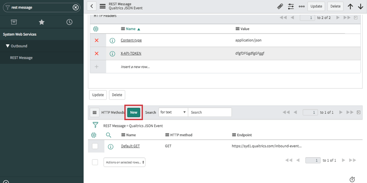The height and width of the screenshot is (183, 367).
Task: Collapse the Outbound navigation group
Action: tap(8, 46)
